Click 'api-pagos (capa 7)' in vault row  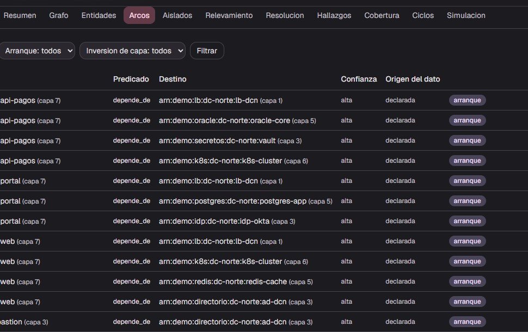(x=30, y=141)
